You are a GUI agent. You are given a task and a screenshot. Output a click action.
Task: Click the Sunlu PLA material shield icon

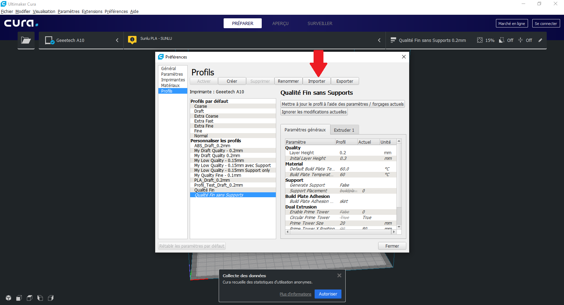132,40
